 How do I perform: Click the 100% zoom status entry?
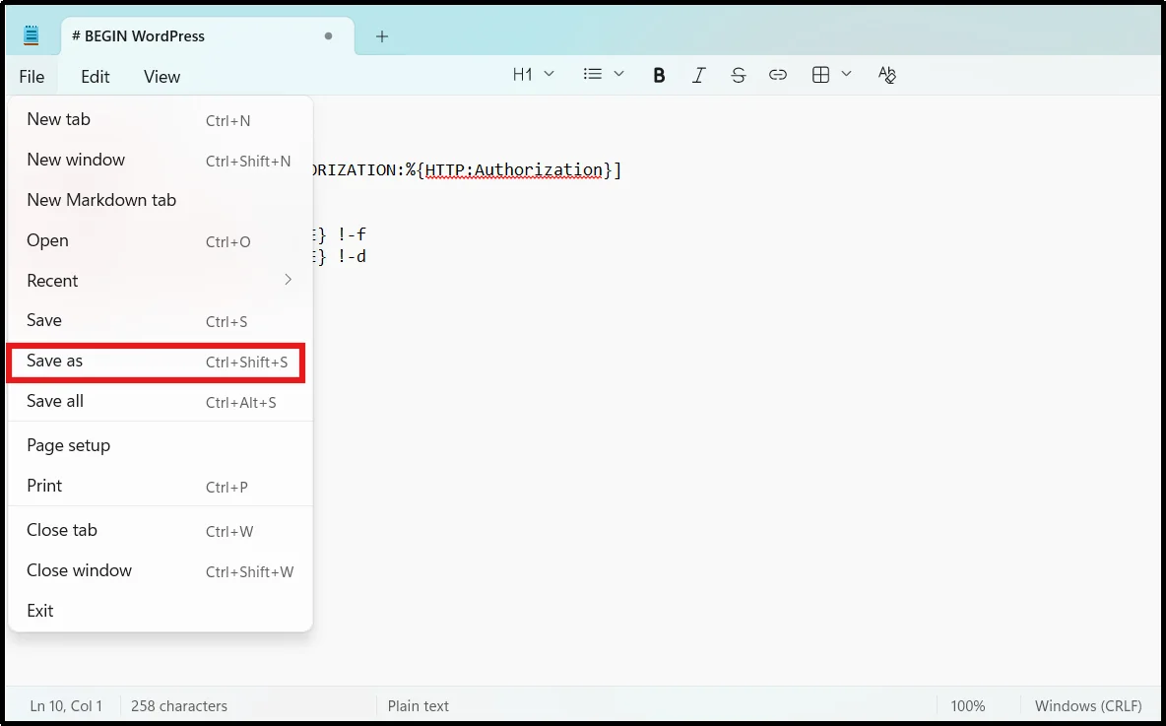[x=967, y=706]
